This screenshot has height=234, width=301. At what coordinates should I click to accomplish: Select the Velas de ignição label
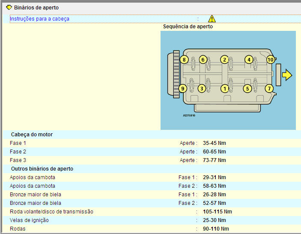[x=29, y=220]
